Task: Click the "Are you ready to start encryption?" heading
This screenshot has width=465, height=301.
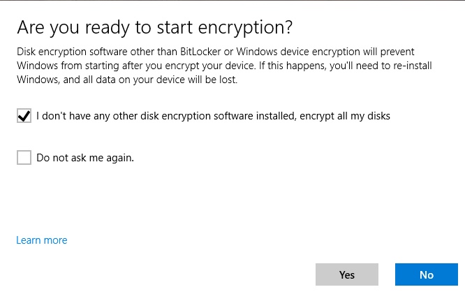Action: [x=154, y=28]
